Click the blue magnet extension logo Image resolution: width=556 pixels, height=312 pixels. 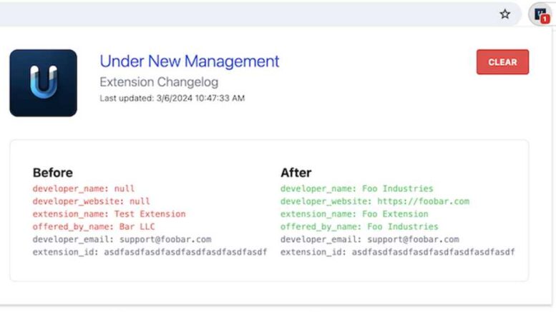(43, 83)
